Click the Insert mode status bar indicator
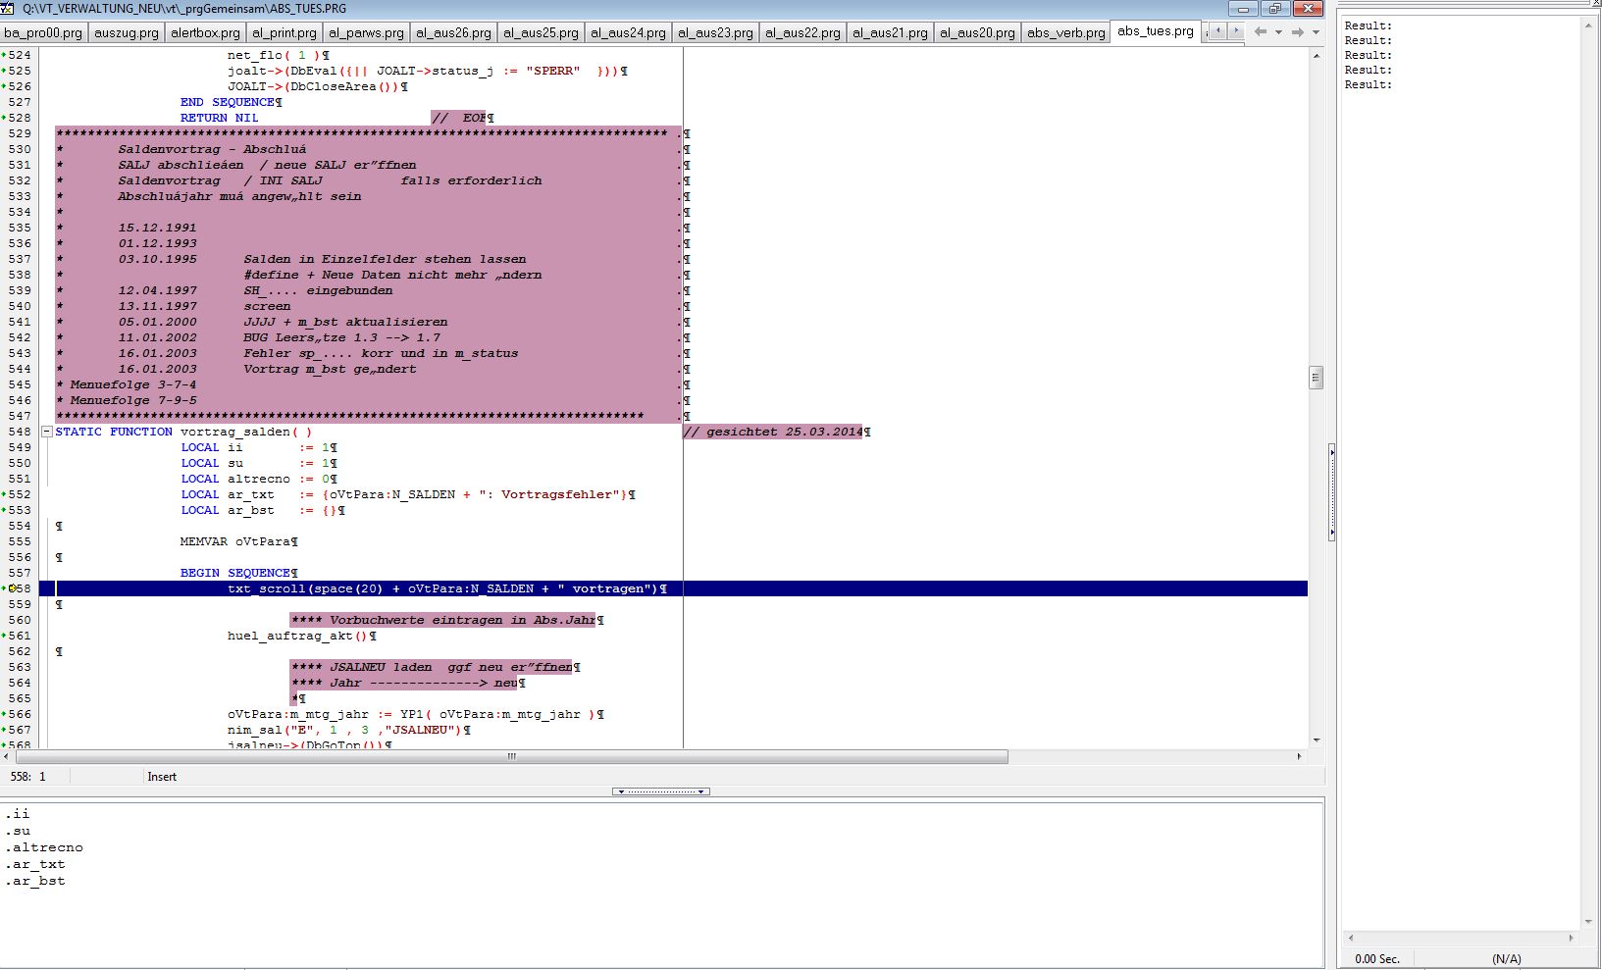Image resolution: width=1602 pixels, height=970 pixels. point(162,777)
